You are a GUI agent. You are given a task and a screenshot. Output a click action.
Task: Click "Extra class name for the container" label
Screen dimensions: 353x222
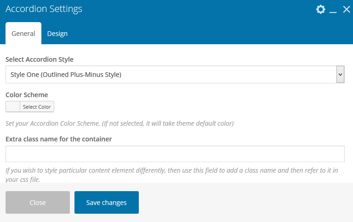59,139
